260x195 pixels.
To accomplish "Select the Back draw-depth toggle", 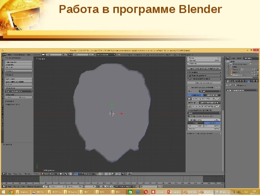I will tap(196, 123).
